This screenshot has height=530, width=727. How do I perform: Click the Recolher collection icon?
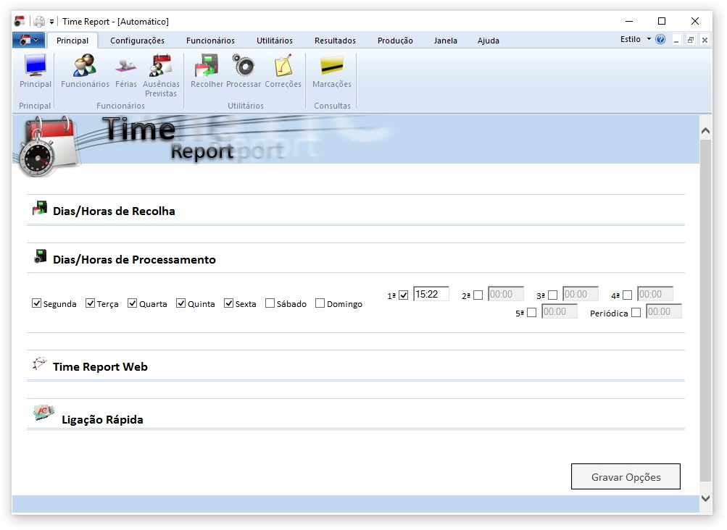[x=207, y=65]
